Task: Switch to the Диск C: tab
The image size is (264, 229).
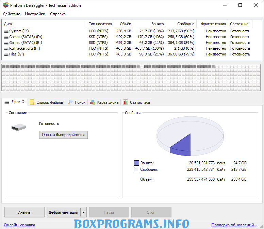Action: click(x=15, y=102)
